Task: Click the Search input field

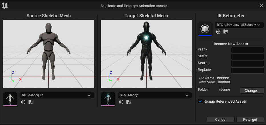Action: pos(247,64)
